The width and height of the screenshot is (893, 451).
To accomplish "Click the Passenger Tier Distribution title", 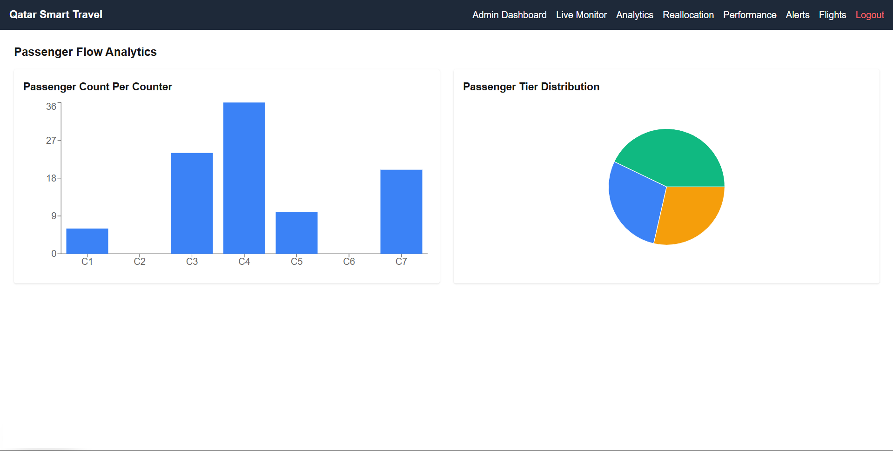I will pyautogui.click(x=531, y=87).
